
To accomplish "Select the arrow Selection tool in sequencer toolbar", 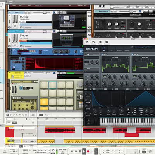I will pos(8,115).
